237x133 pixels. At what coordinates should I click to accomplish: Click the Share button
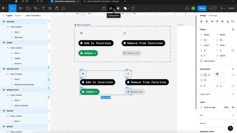202,8
